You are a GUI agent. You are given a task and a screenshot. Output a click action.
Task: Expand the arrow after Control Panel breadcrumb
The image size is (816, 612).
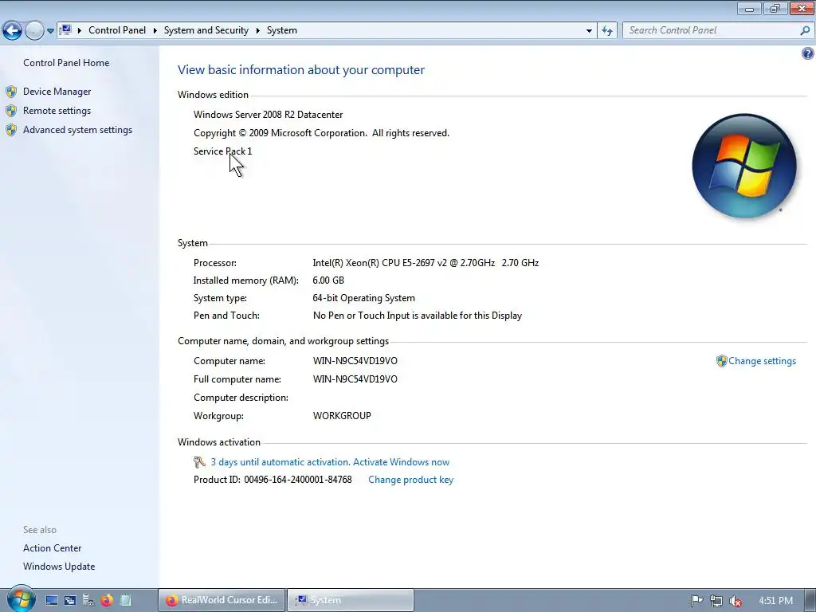point(155,31)
